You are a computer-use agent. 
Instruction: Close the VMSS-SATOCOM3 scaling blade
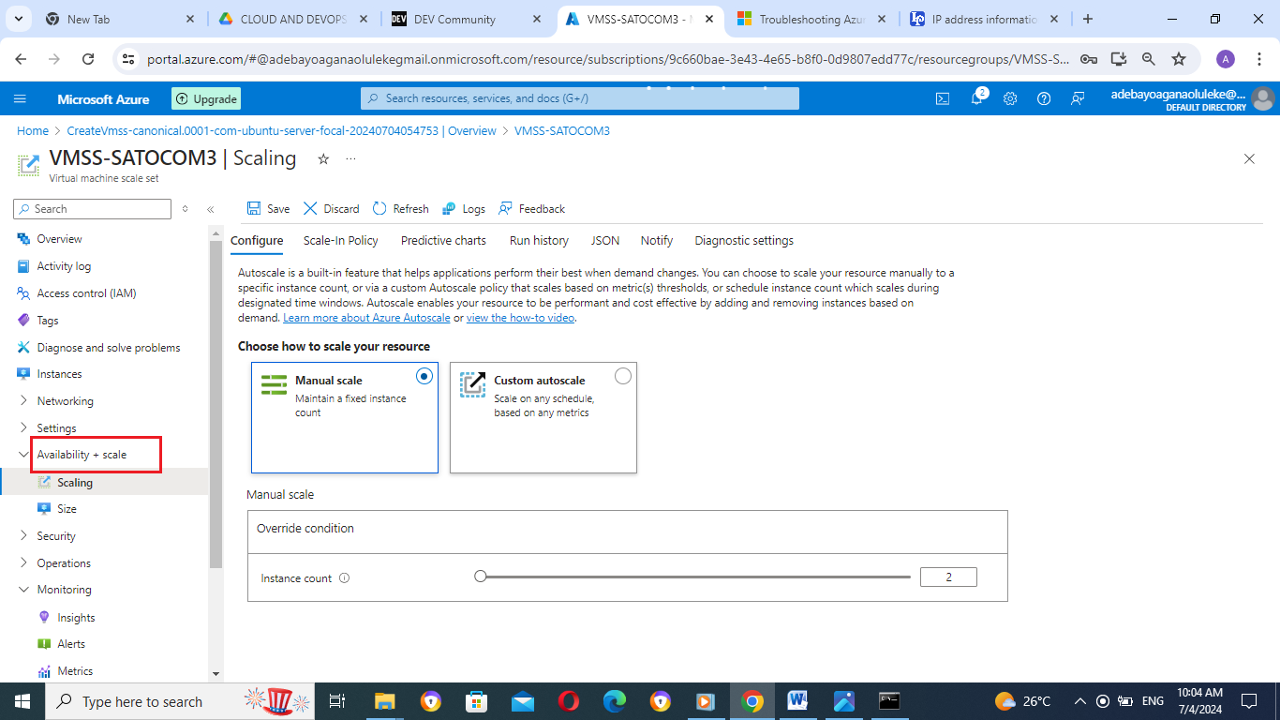pyautogui.click(x=1249, y=159)
